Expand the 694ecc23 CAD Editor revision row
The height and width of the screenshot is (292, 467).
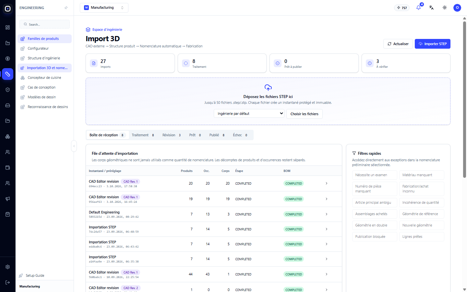click(x=327, y=184)
